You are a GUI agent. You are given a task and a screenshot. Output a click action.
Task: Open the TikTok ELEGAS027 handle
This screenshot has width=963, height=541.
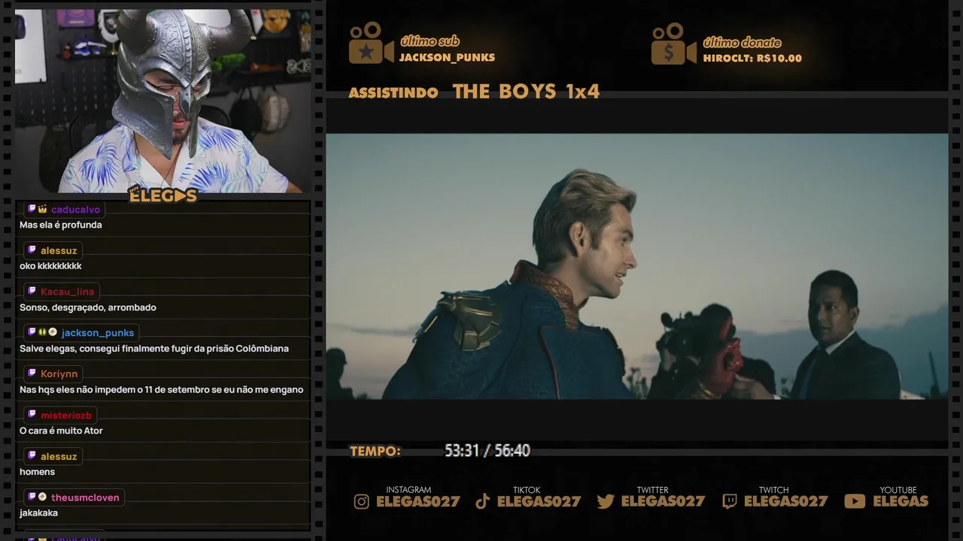pyautogui.click(x=539, y=501)
